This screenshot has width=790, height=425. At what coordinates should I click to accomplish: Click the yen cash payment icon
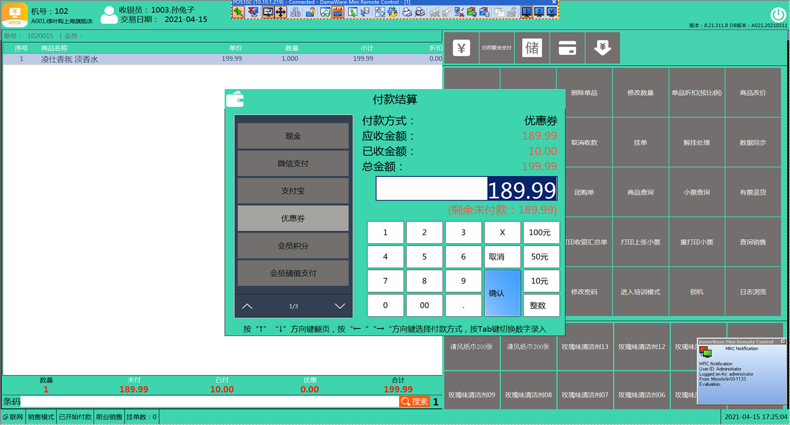pyautogui.click(x=461, y=48)
